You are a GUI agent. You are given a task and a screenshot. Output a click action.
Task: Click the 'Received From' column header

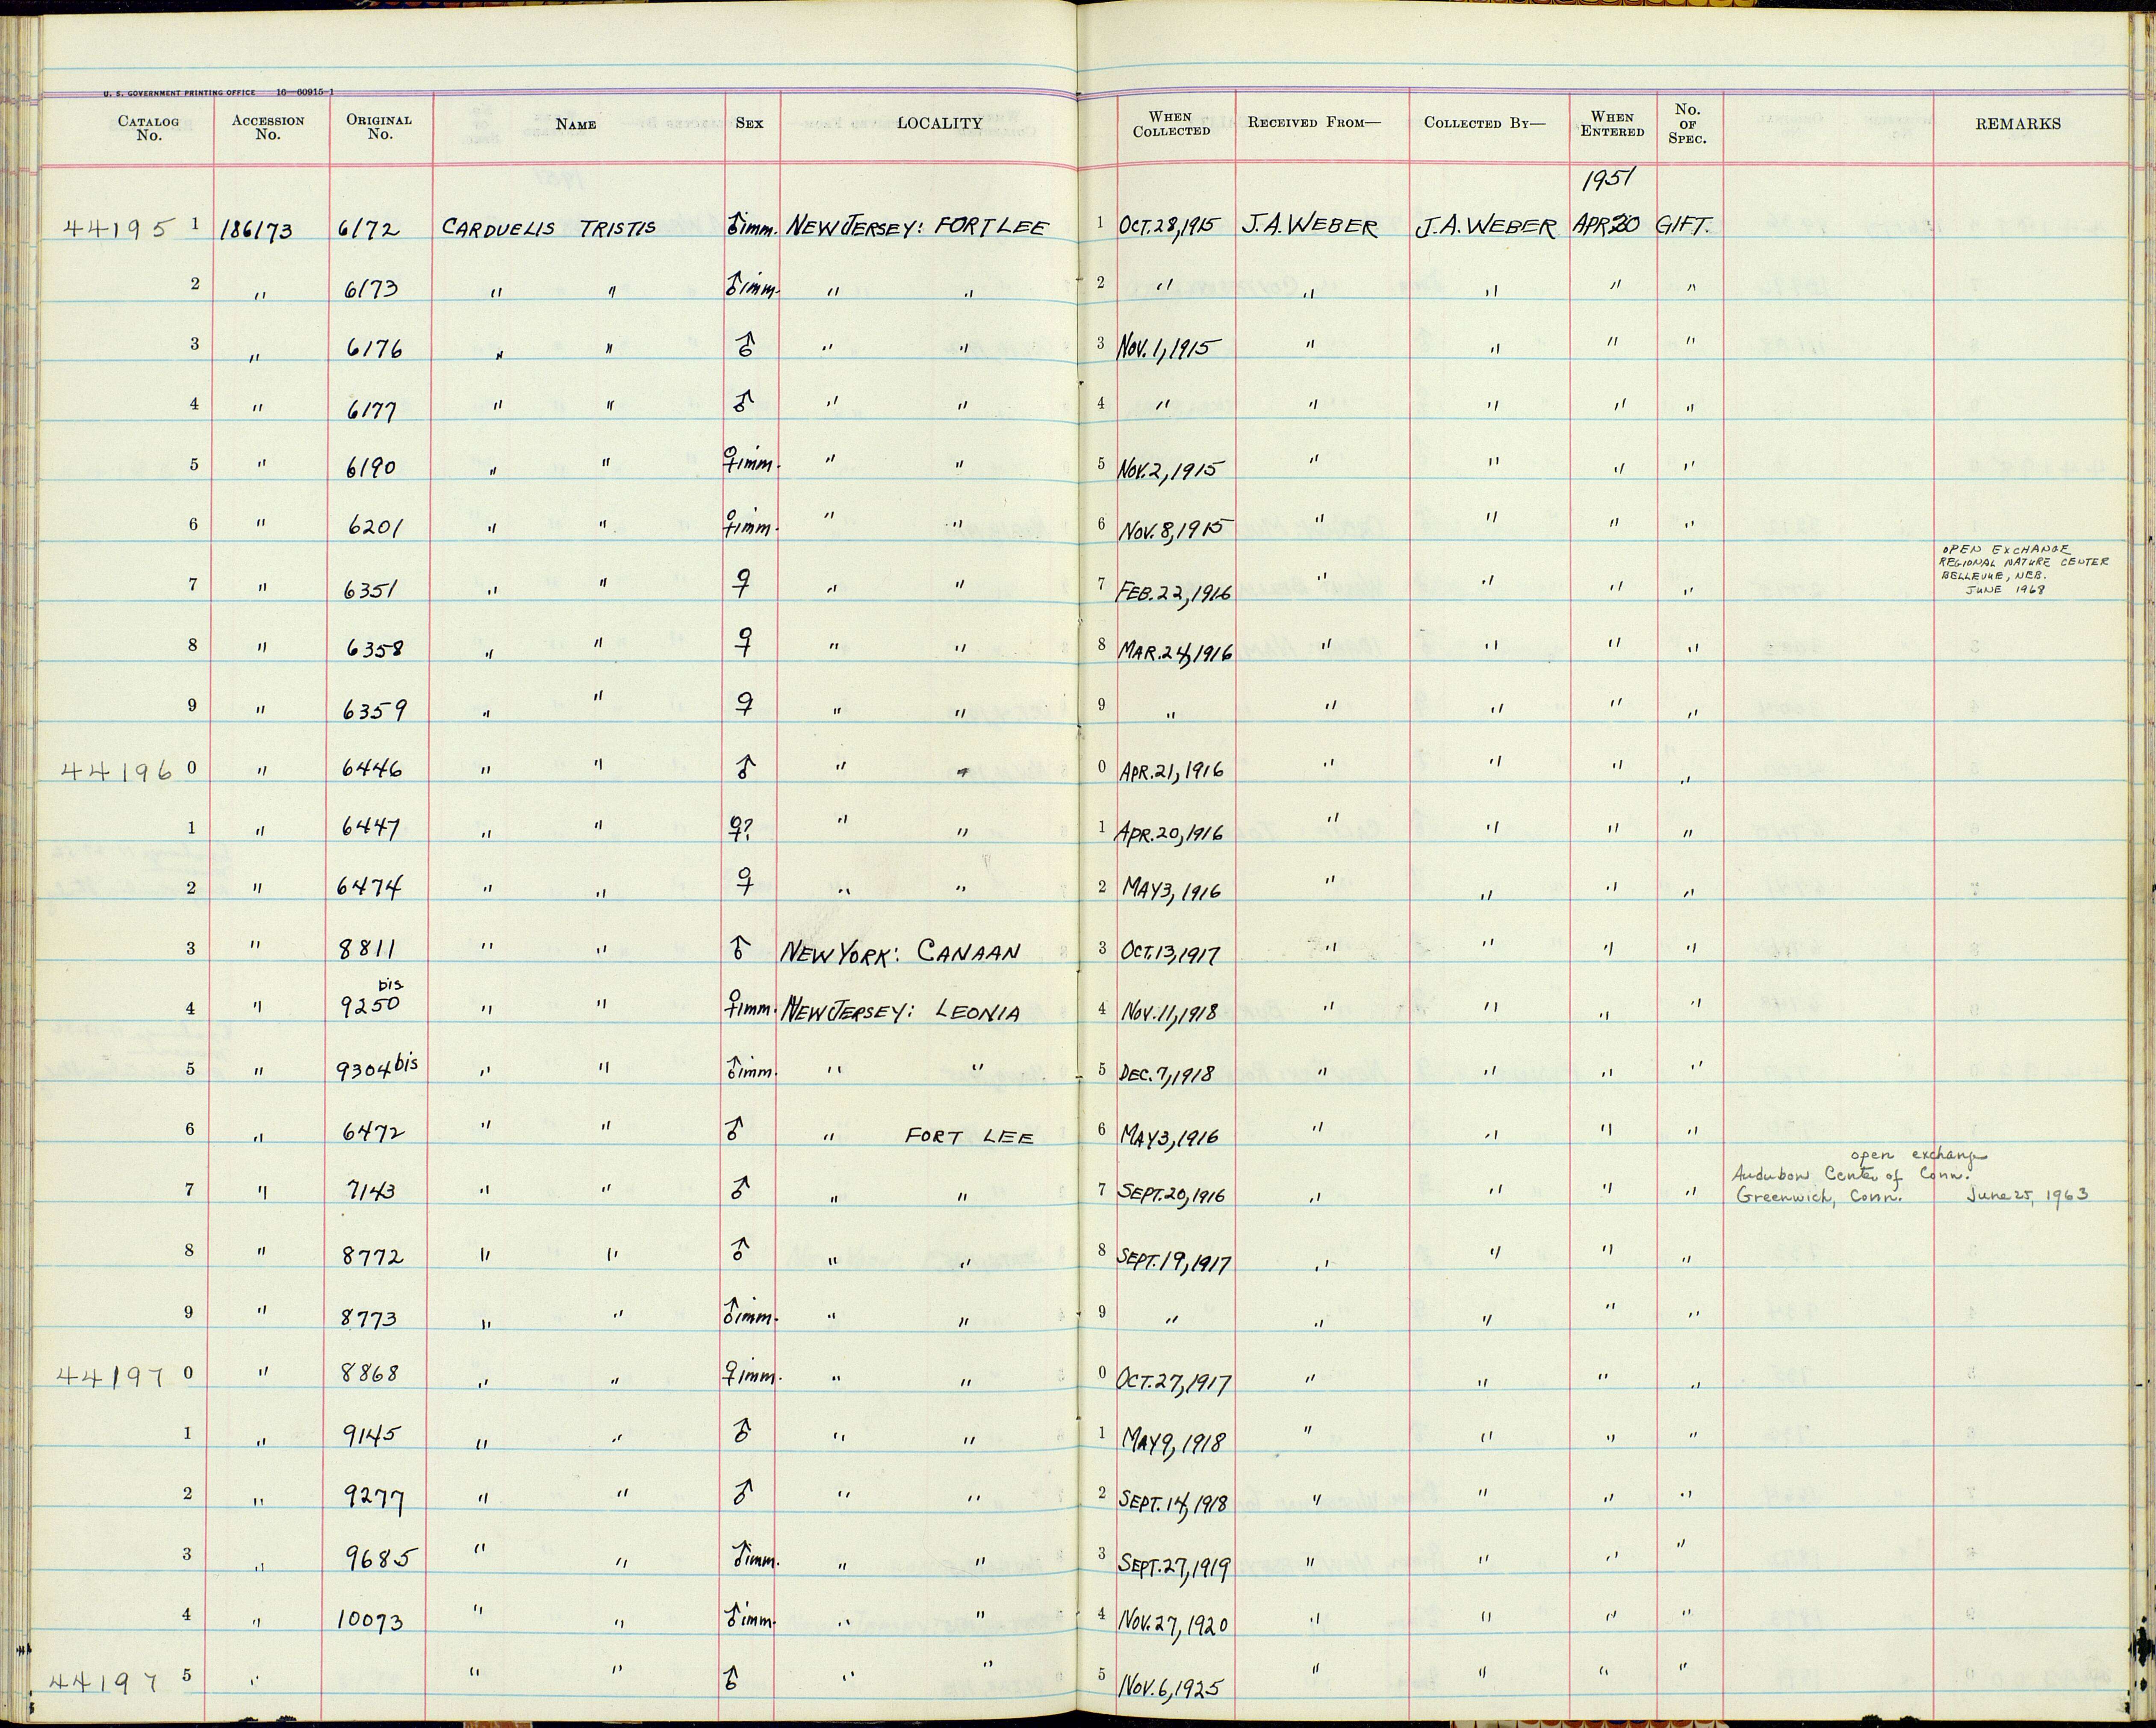click(1314, 123)
